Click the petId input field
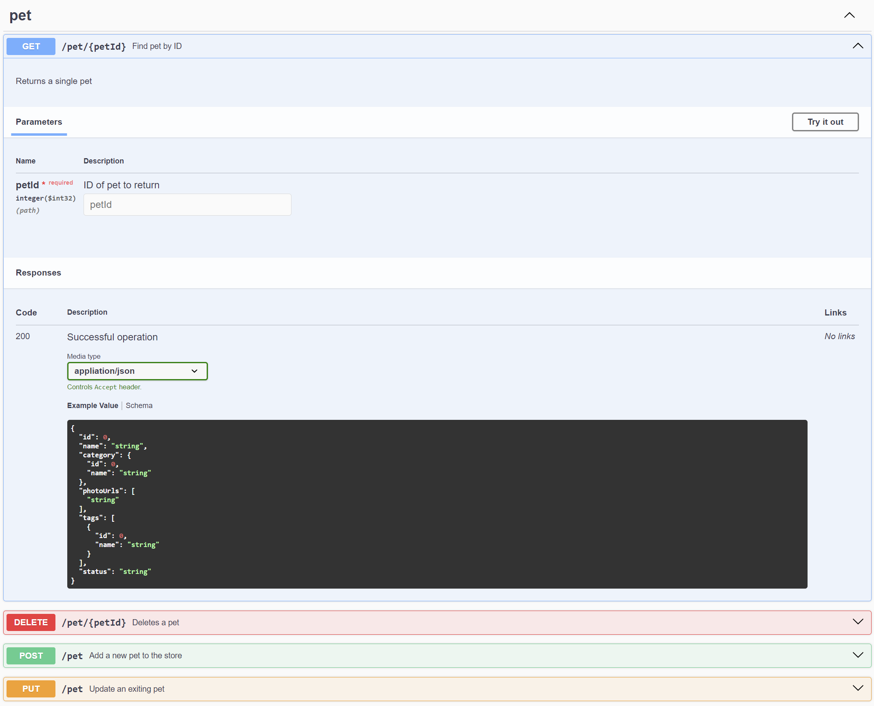Viewport: 874px width, 706px height. [x=187, y=205]
